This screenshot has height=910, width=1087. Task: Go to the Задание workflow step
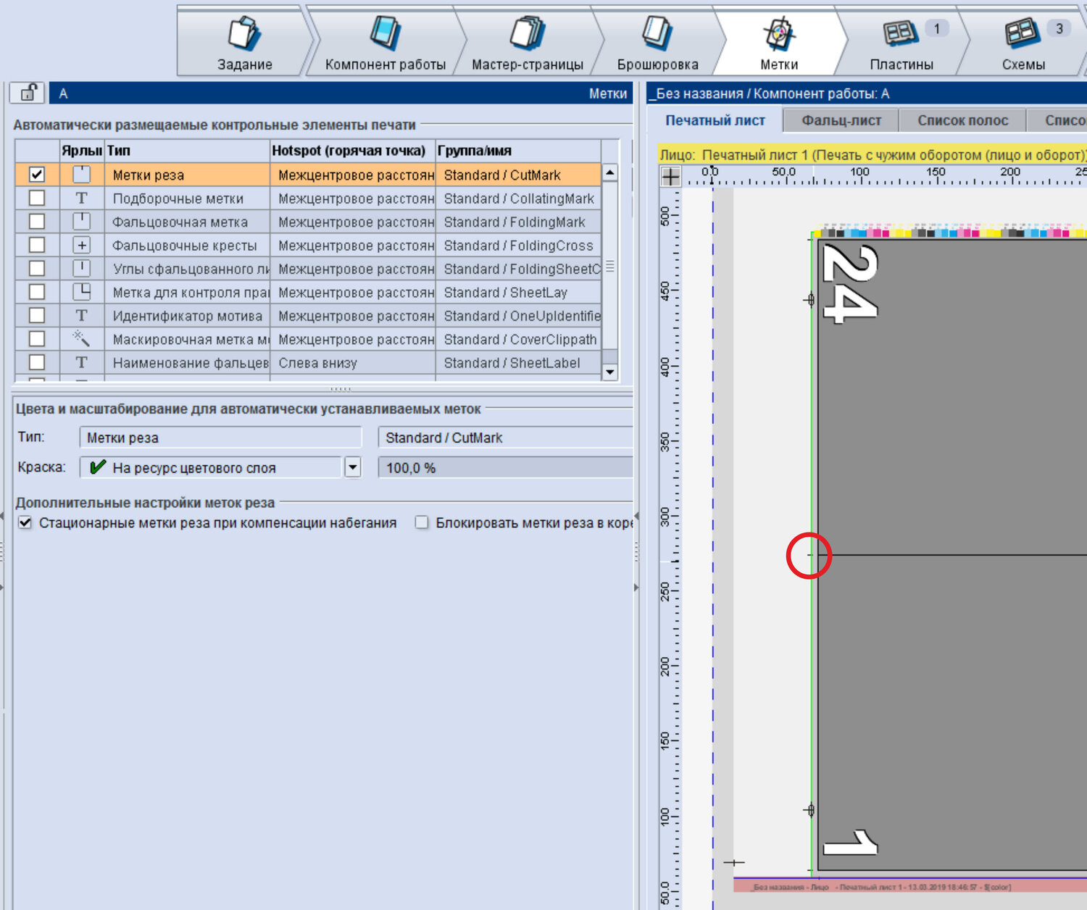click(x=245, y=41)
